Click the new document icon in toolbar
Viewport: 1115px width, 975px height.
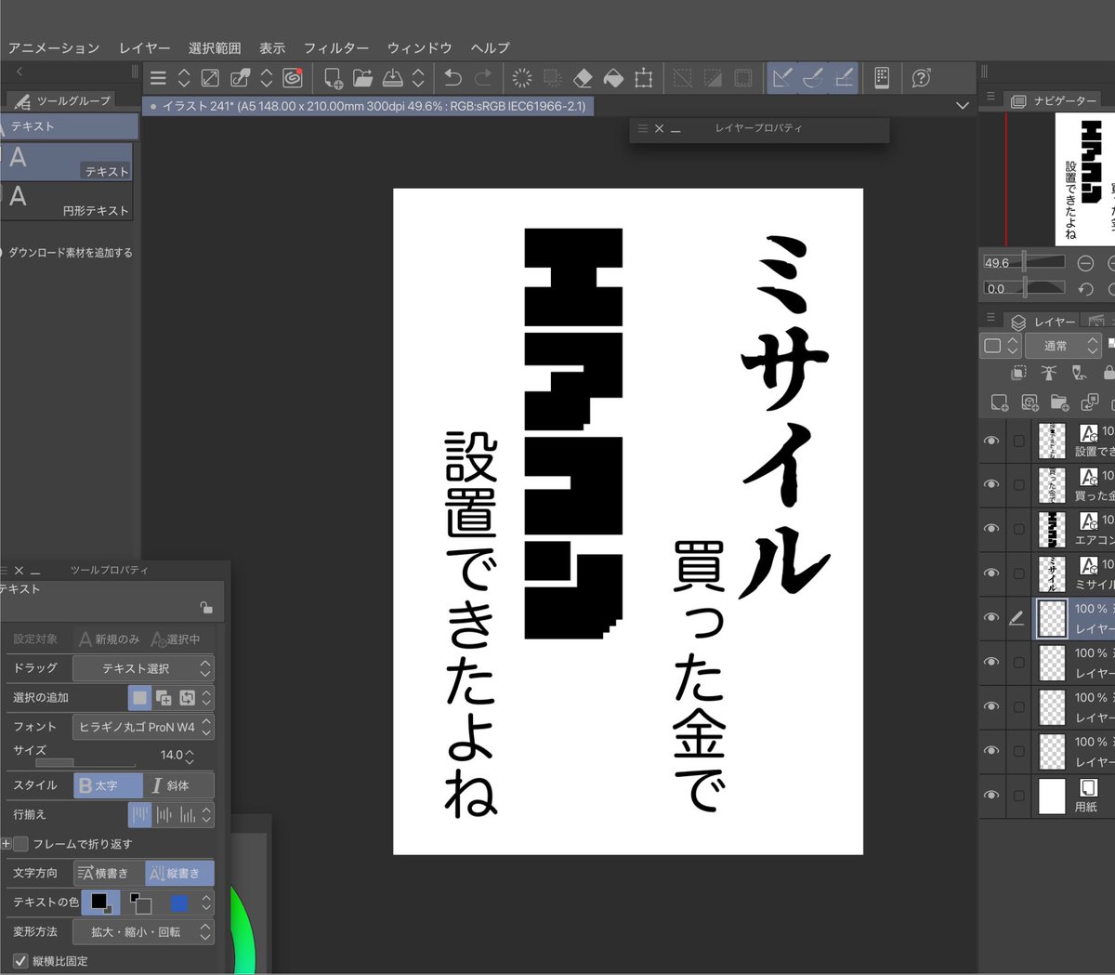334,78
